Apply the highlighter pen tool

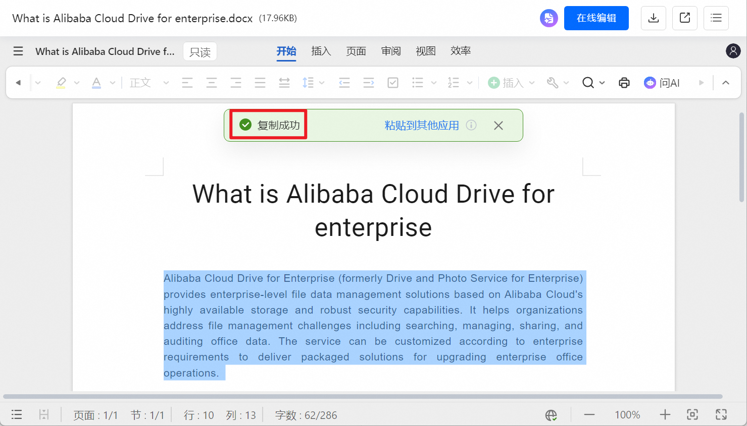(61, 83)
